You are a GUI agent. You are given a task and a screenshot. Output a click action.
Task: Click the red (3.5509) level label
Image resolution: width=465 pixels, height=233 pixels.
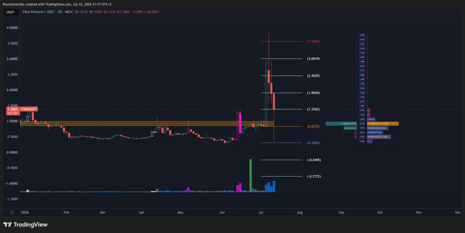point(313,41)
